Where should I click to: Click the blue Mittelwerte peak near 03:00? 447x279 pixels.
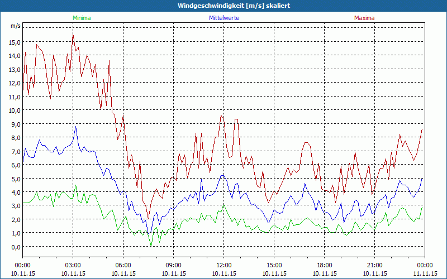tap(75, 127)
